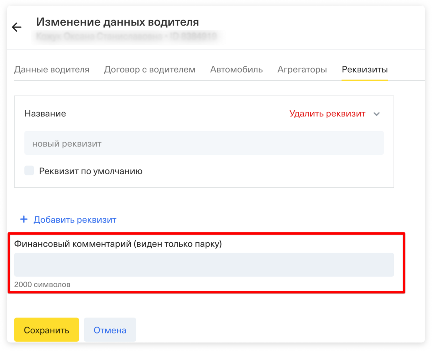Click the 'Добавить реквизит' link text
This screenshot has height=351, width=432.
[x=75, y=220]
